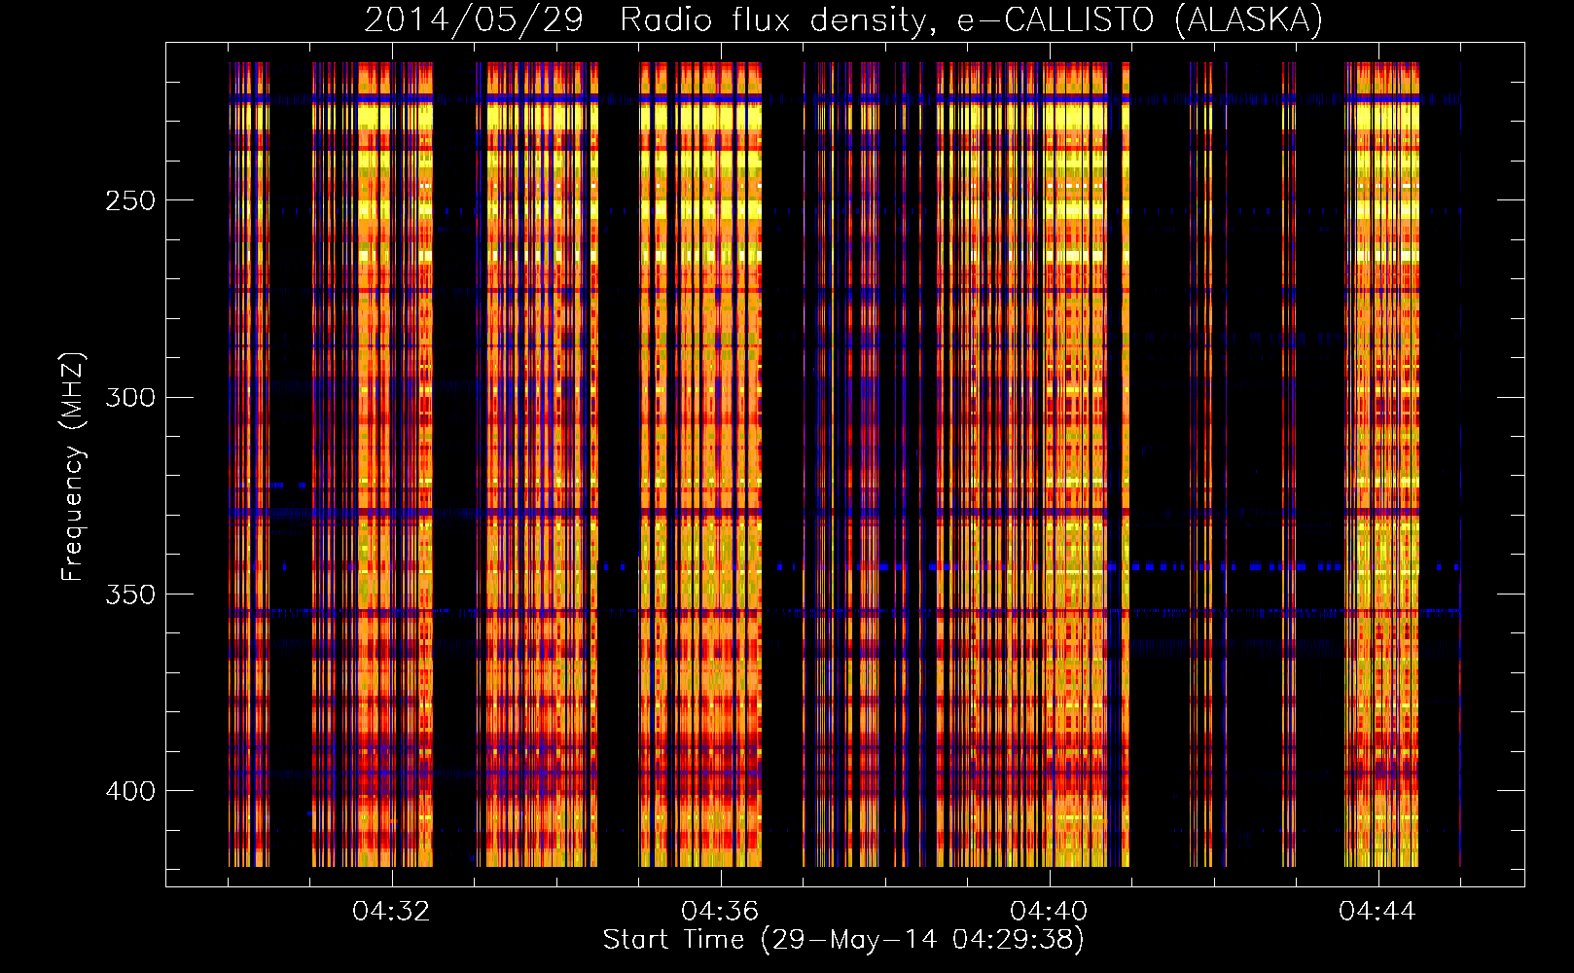
Task: Click the 'Start Time (29-May-14 04:29:38)' label
Action: (x=843, y=940)
